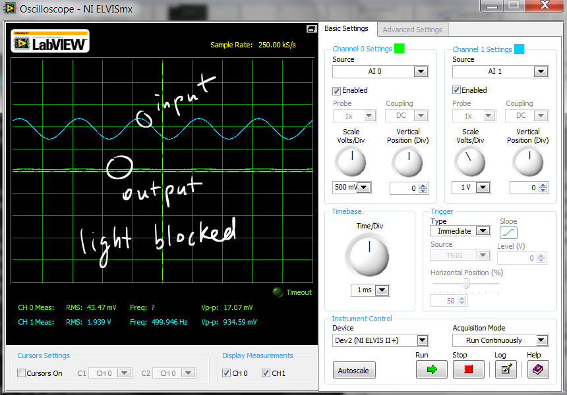Screen dimensions: 567x395
Task: Click the Time/Div timebase knob
Action: [x=367, y=255]
